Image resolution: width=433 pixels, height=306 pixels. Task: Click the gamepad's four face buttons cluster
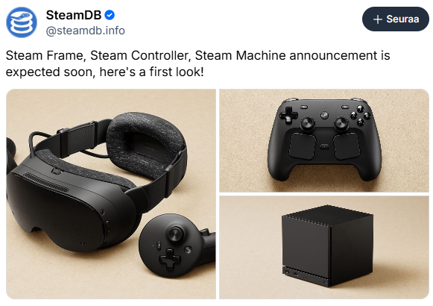click(x=360, y=115)
